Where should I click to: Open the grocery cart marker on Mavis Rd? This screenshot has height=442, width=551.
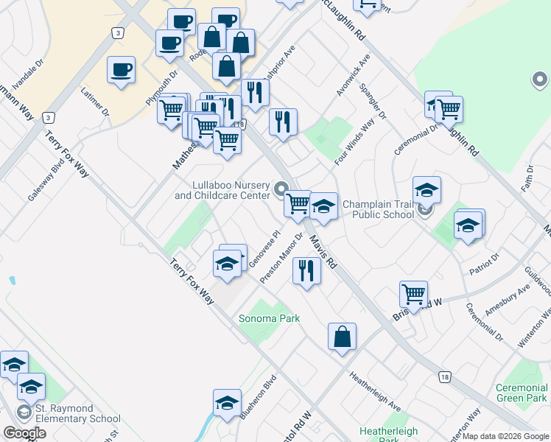(298, 206)
